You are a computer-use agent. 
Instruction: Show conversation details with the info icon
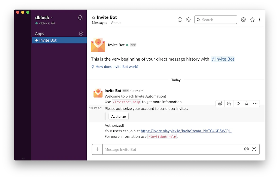(x=180, y=20)
